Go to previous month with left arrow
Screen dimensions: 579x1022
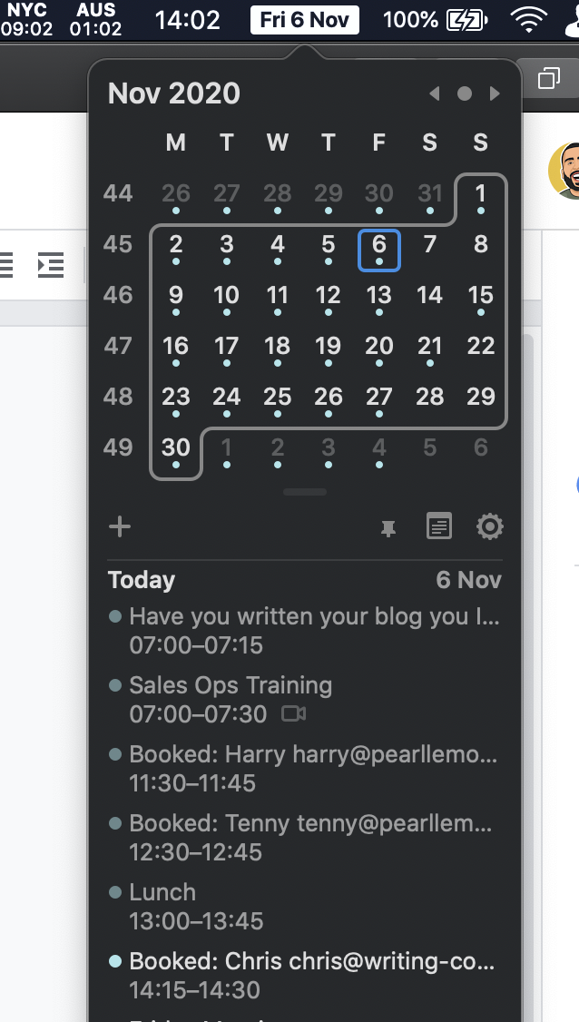434,93
